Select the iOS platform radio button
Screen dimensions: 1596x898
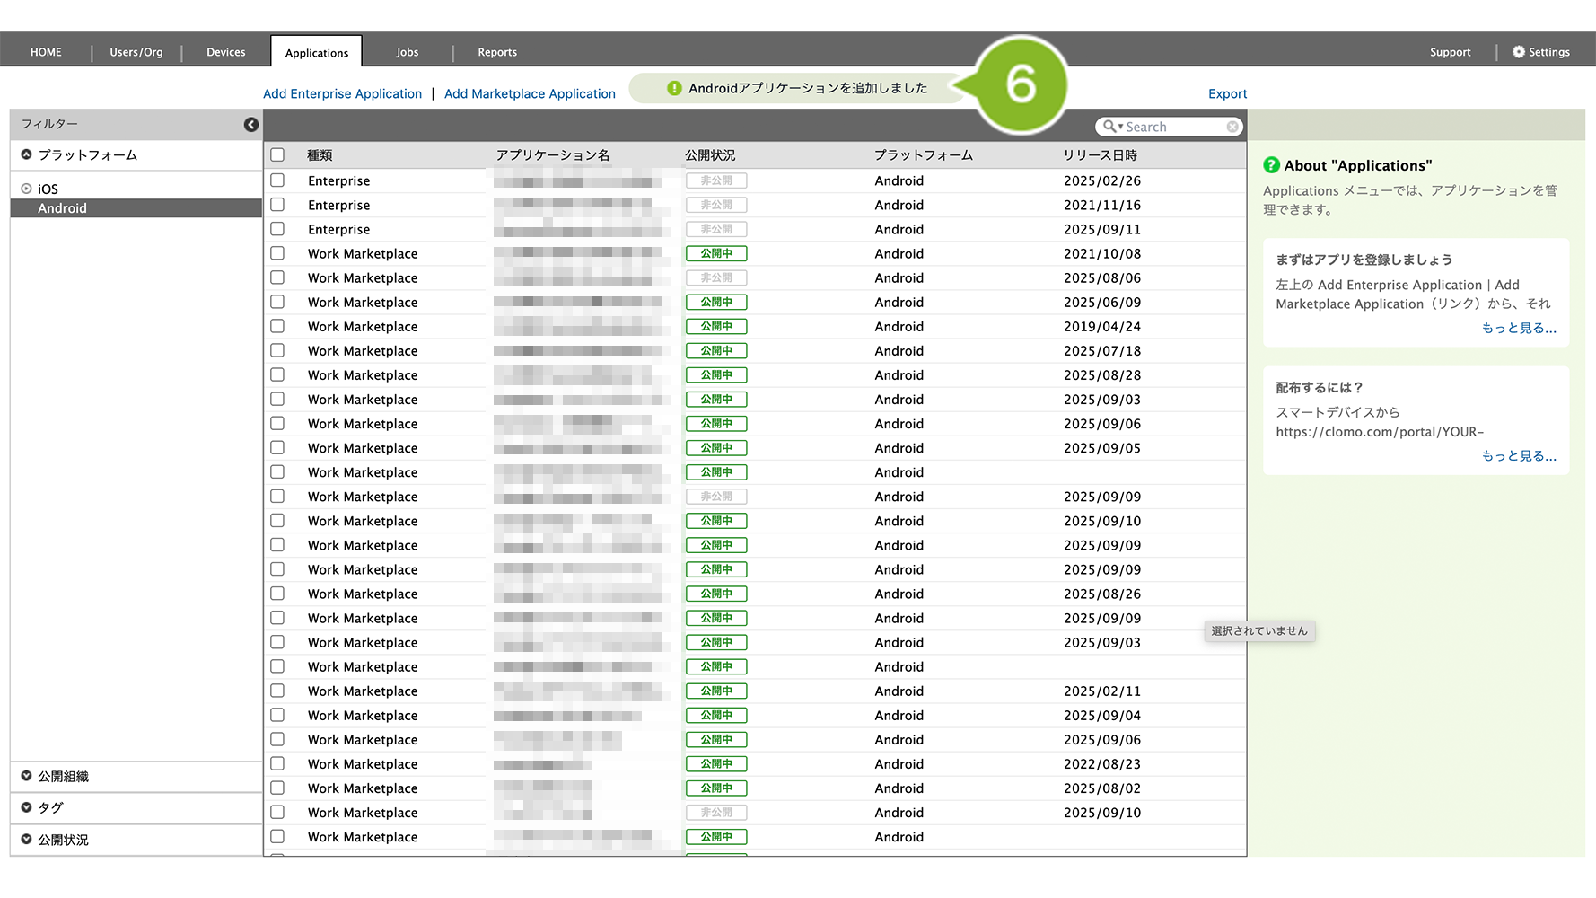[x=27, y=189]
